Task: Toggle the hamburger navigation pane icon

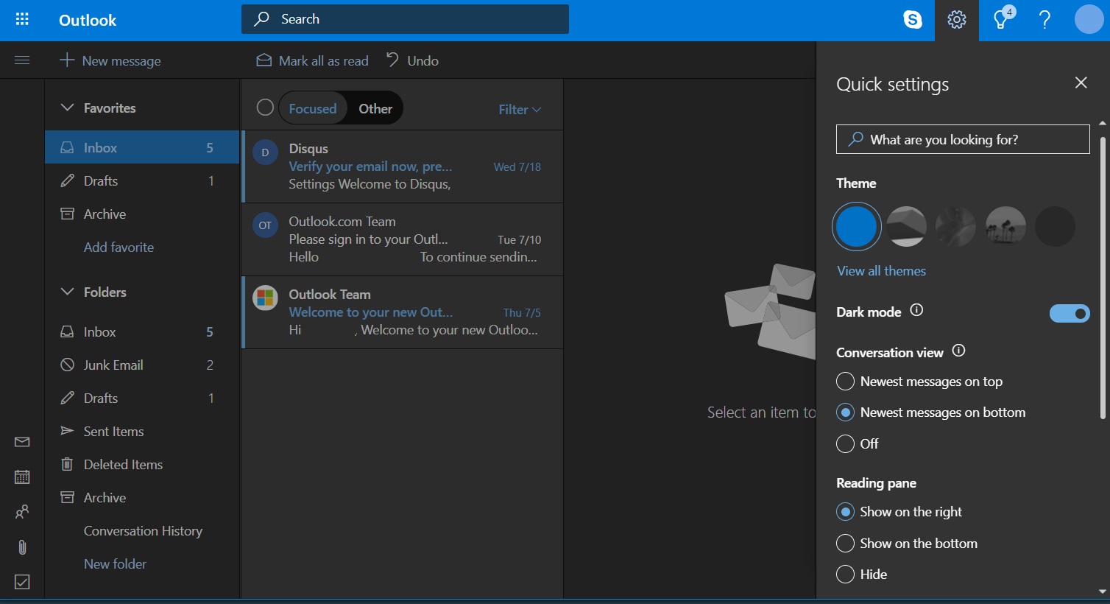Action: pyautogui.click(x=22, y=60)
